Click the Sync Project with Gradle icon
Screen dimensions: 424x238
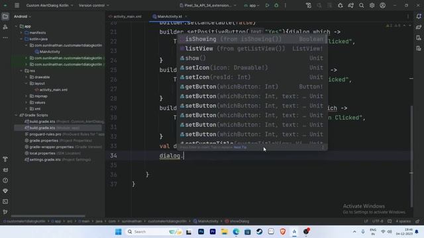350,5
